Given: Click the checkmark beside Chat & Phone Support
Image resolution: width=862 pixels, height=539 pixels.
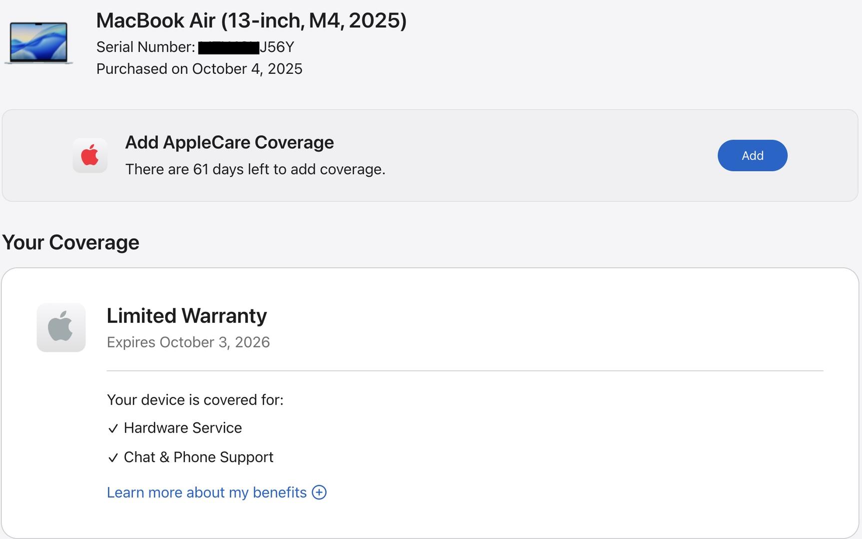Looking at the screenshot, I should pyautogui.click(x=113, y=458).
